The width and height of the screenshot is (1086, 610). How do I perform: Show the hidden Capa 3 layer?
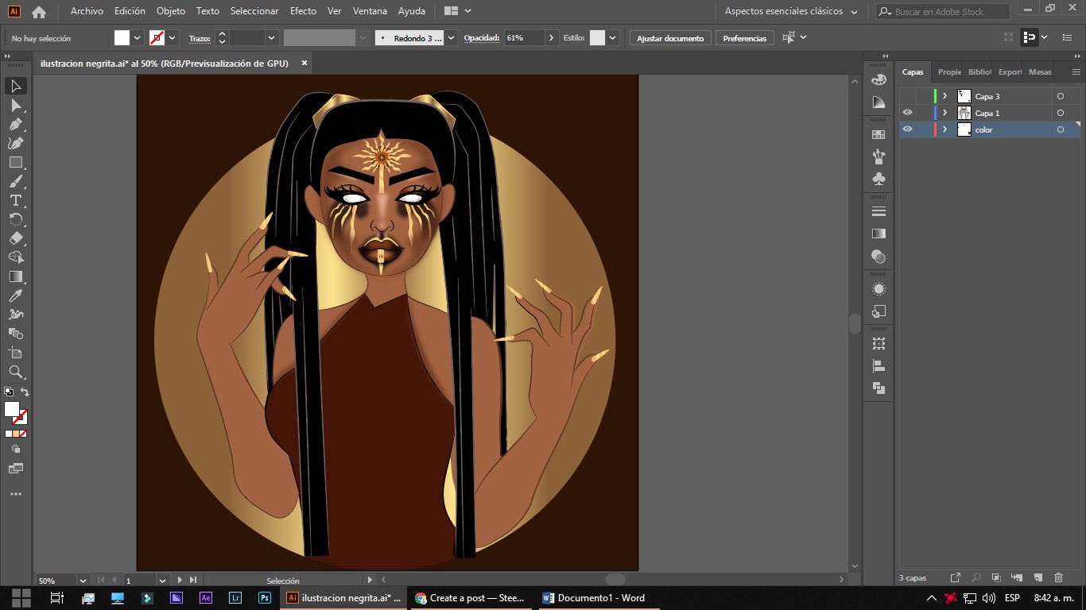click(x=907, y=96)
